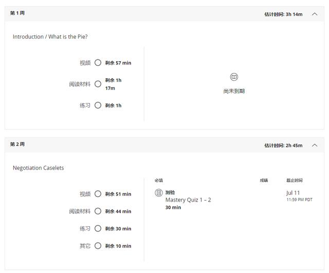Screen dimensions: 329x273
Task: Click the calendar icon above 尚未到期
Action: 234,77
